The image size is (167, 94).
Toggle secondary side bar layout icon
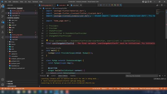tap(148, 2)
